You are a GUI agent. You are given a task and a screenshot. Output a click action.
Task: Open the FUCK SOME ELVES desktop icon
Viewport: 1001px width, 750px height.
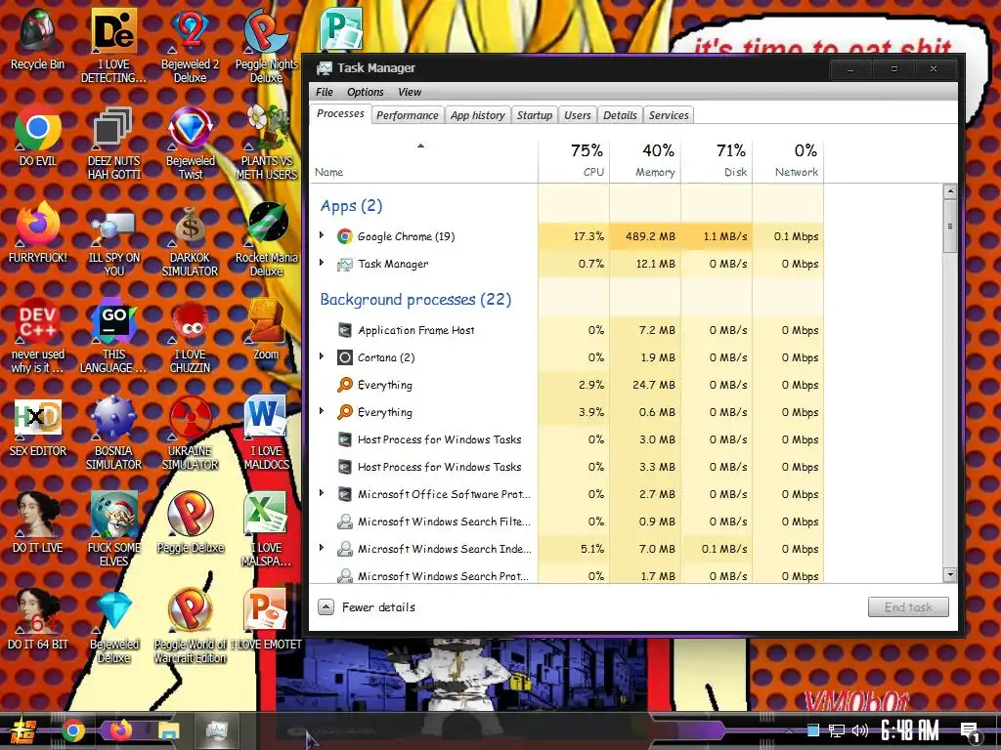tap(113, 529)
